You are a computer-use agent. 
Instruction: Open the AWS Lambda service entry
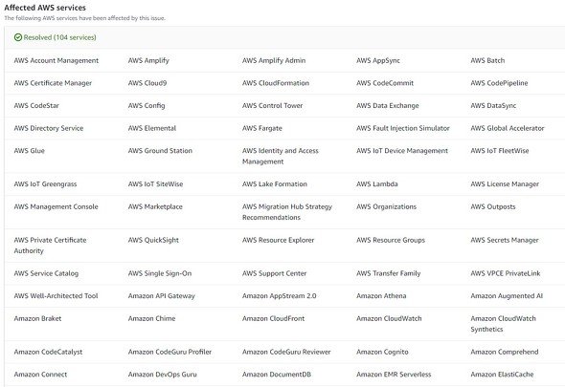click(377, 183)
